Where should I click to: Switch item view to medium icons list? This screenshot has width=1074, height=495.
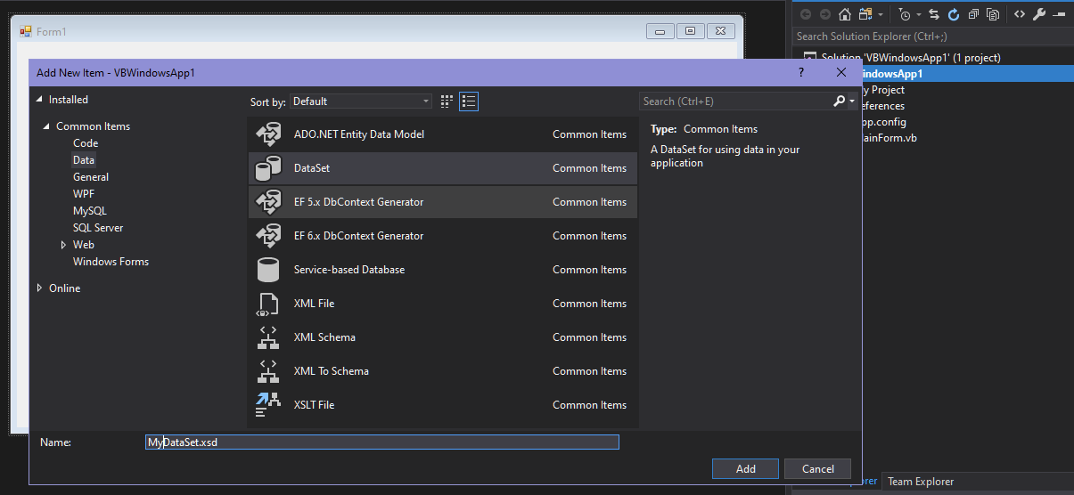(470, 101)
